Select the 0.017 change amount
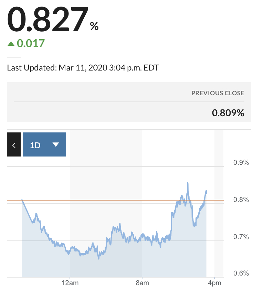This screenshot has width=254, height=291. click(x=31, y=43)
